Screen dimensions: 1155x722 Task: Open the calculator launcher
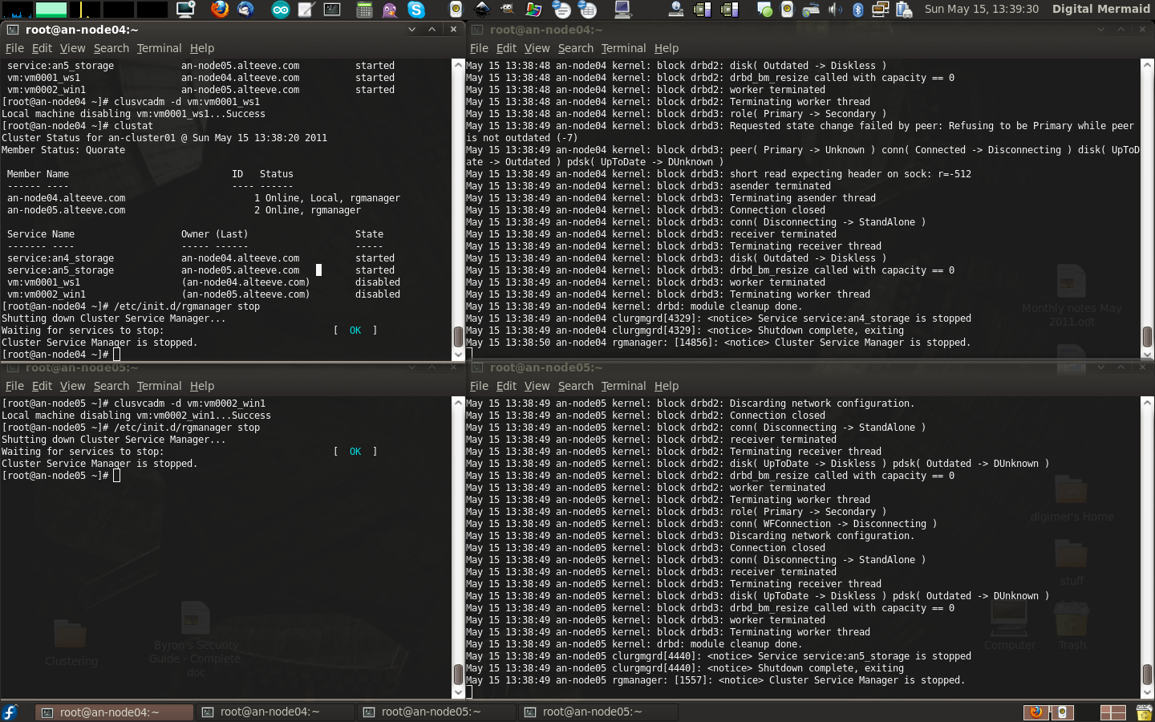(364, 10)
